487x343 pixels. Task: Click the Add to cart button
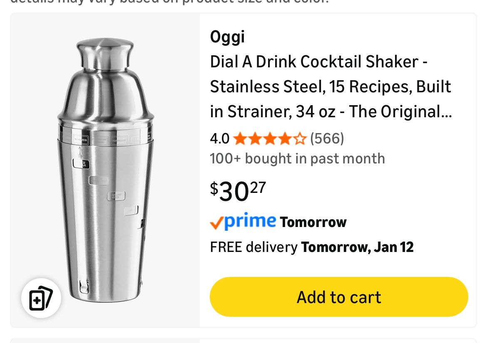point(339,297)
